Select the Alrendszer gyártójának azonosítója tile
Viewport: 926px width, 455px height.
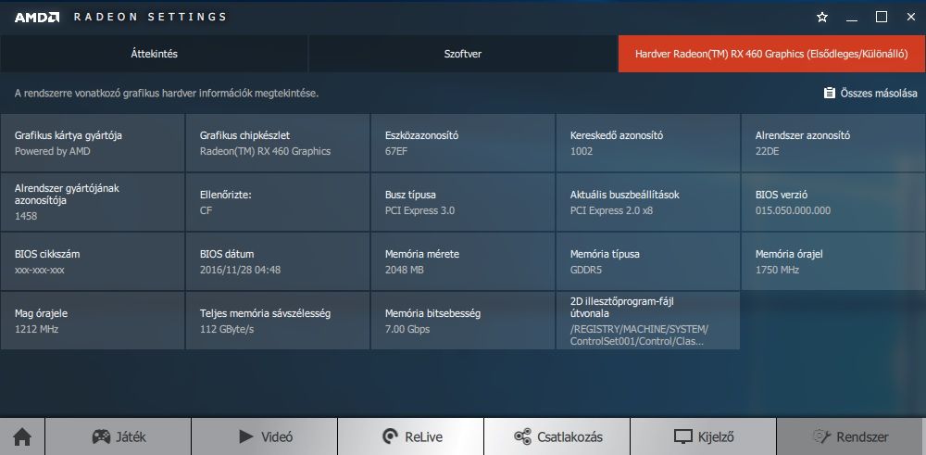click(92, 202)
